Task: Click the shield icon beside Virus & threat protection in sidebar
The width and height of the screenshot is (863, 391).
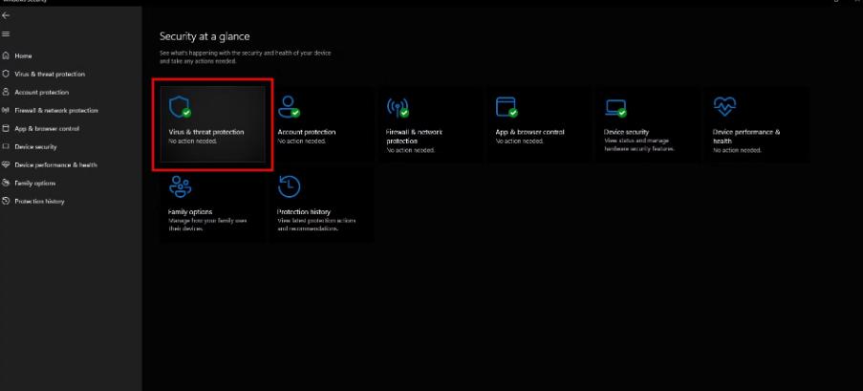Action: (x=6, y=74)
